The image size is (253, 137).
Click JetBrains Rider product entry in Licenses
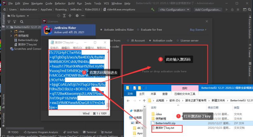[69, 30]
